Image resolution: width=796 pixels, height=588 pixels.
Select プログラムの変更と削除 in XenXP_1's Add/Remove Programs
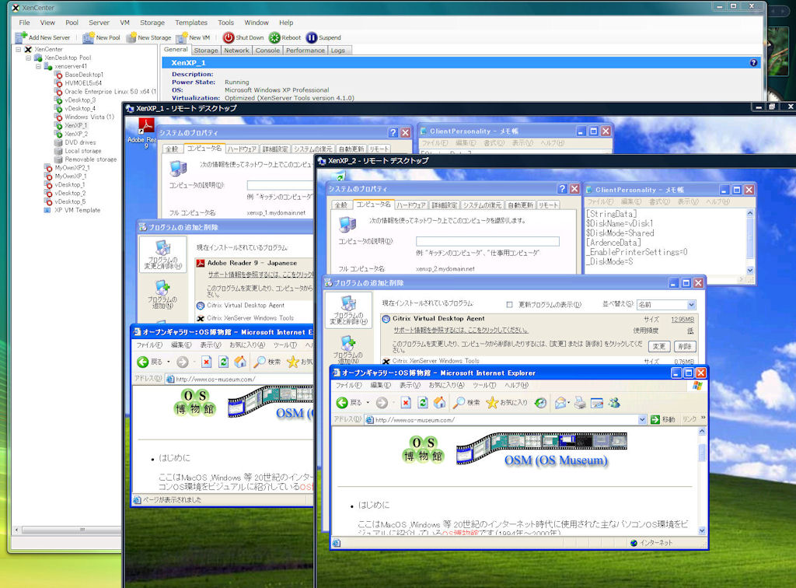click(x=162, y=254)
